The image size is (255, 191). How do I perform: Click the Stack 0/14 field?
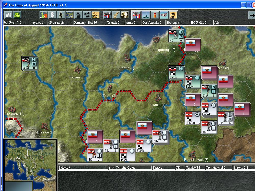point(195,168)
